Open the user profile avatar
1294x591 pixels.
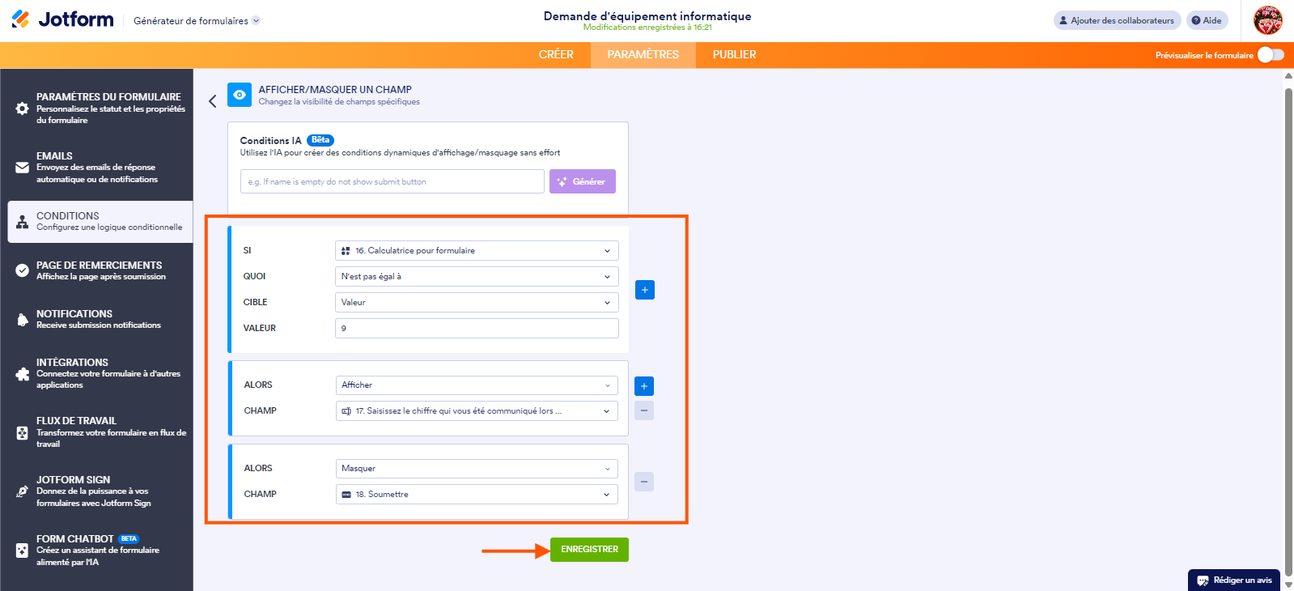click(1268, 20)
